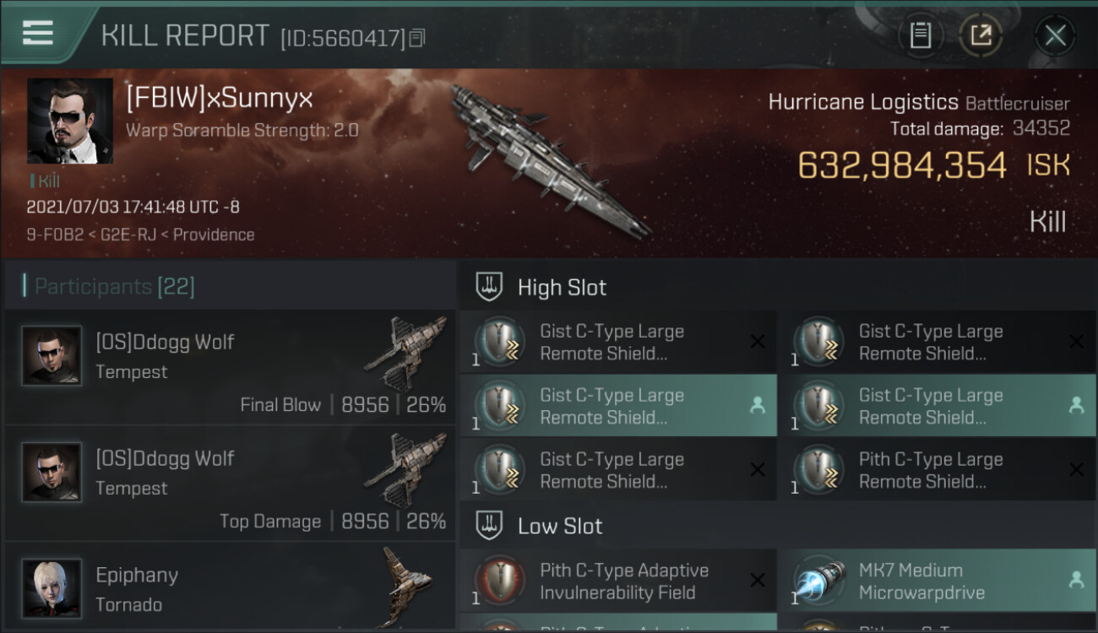Screen dimensions: 1098x633
Task: Open the hamburger main menu
Action: [x=38, y=32]
